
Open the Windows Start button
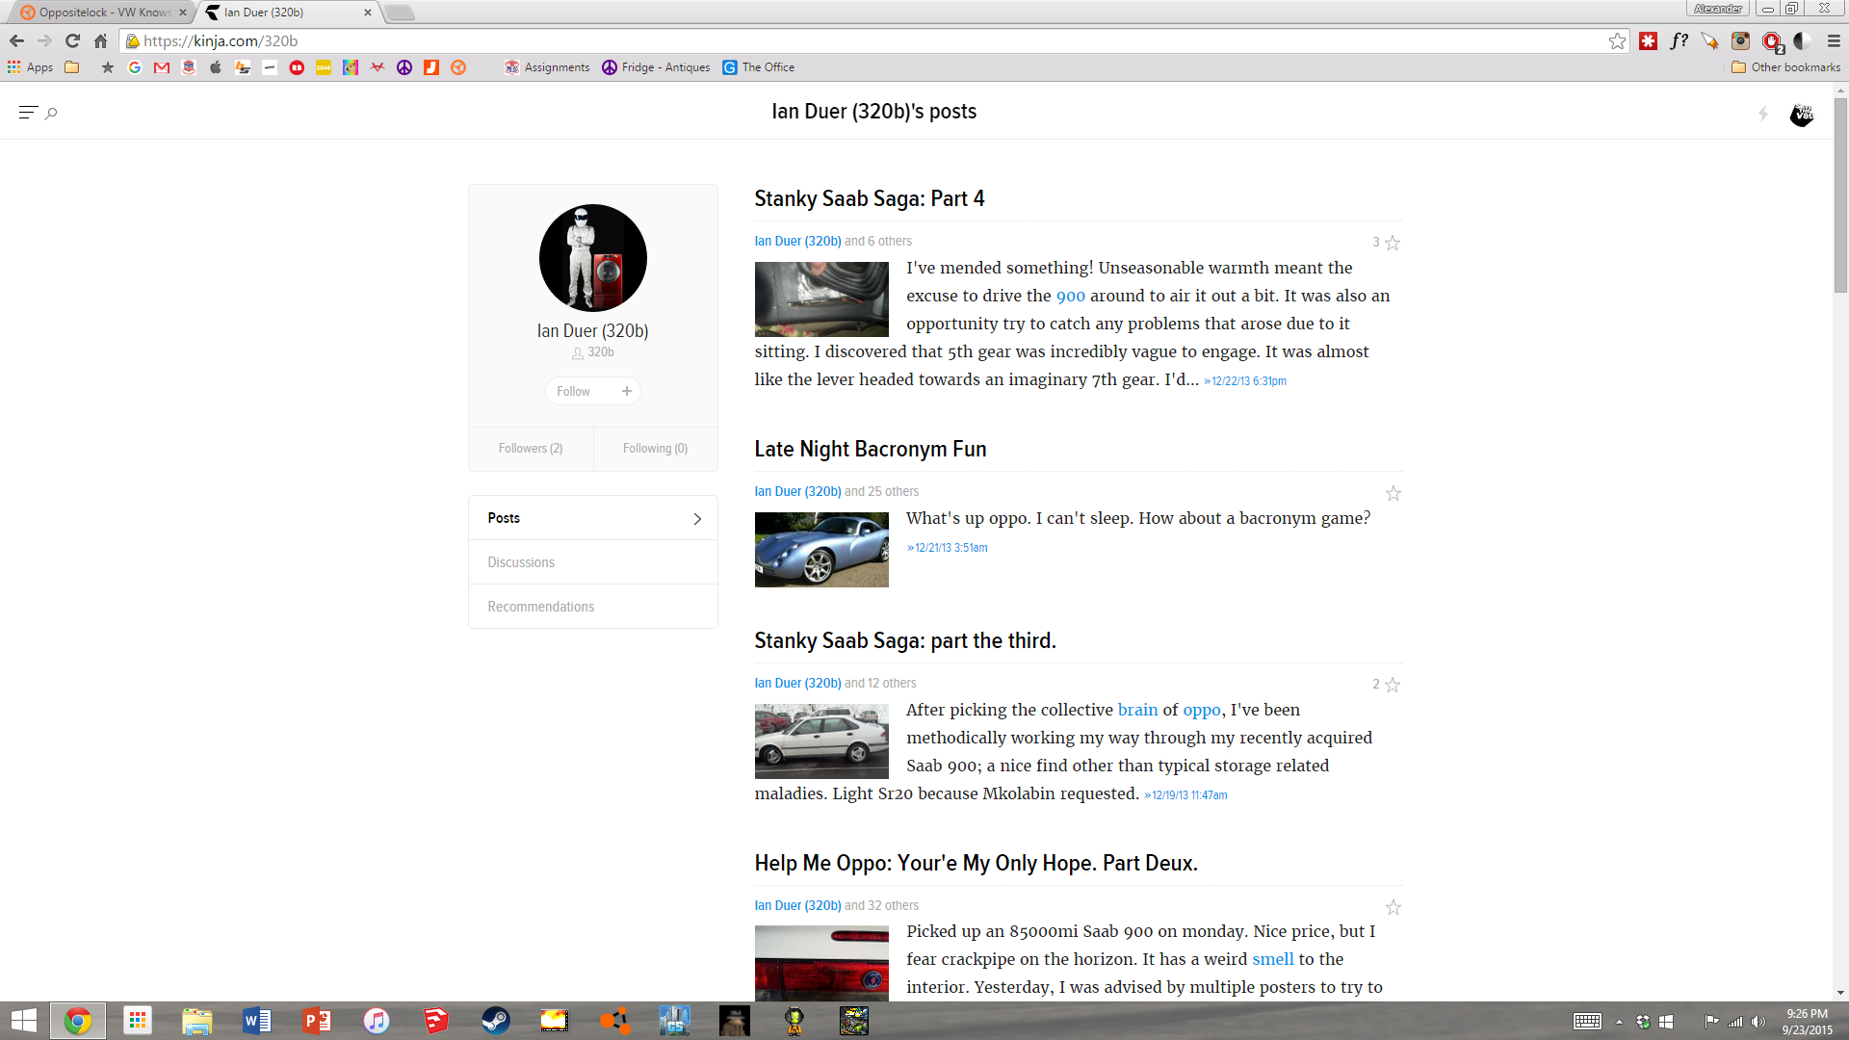coord(23,1021)
